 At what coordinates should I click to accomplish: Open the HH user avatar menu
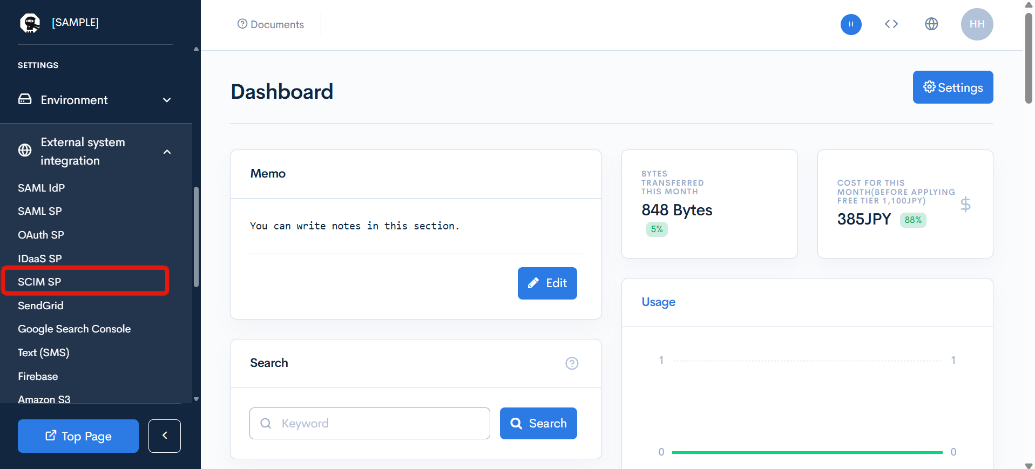[976, 24]
